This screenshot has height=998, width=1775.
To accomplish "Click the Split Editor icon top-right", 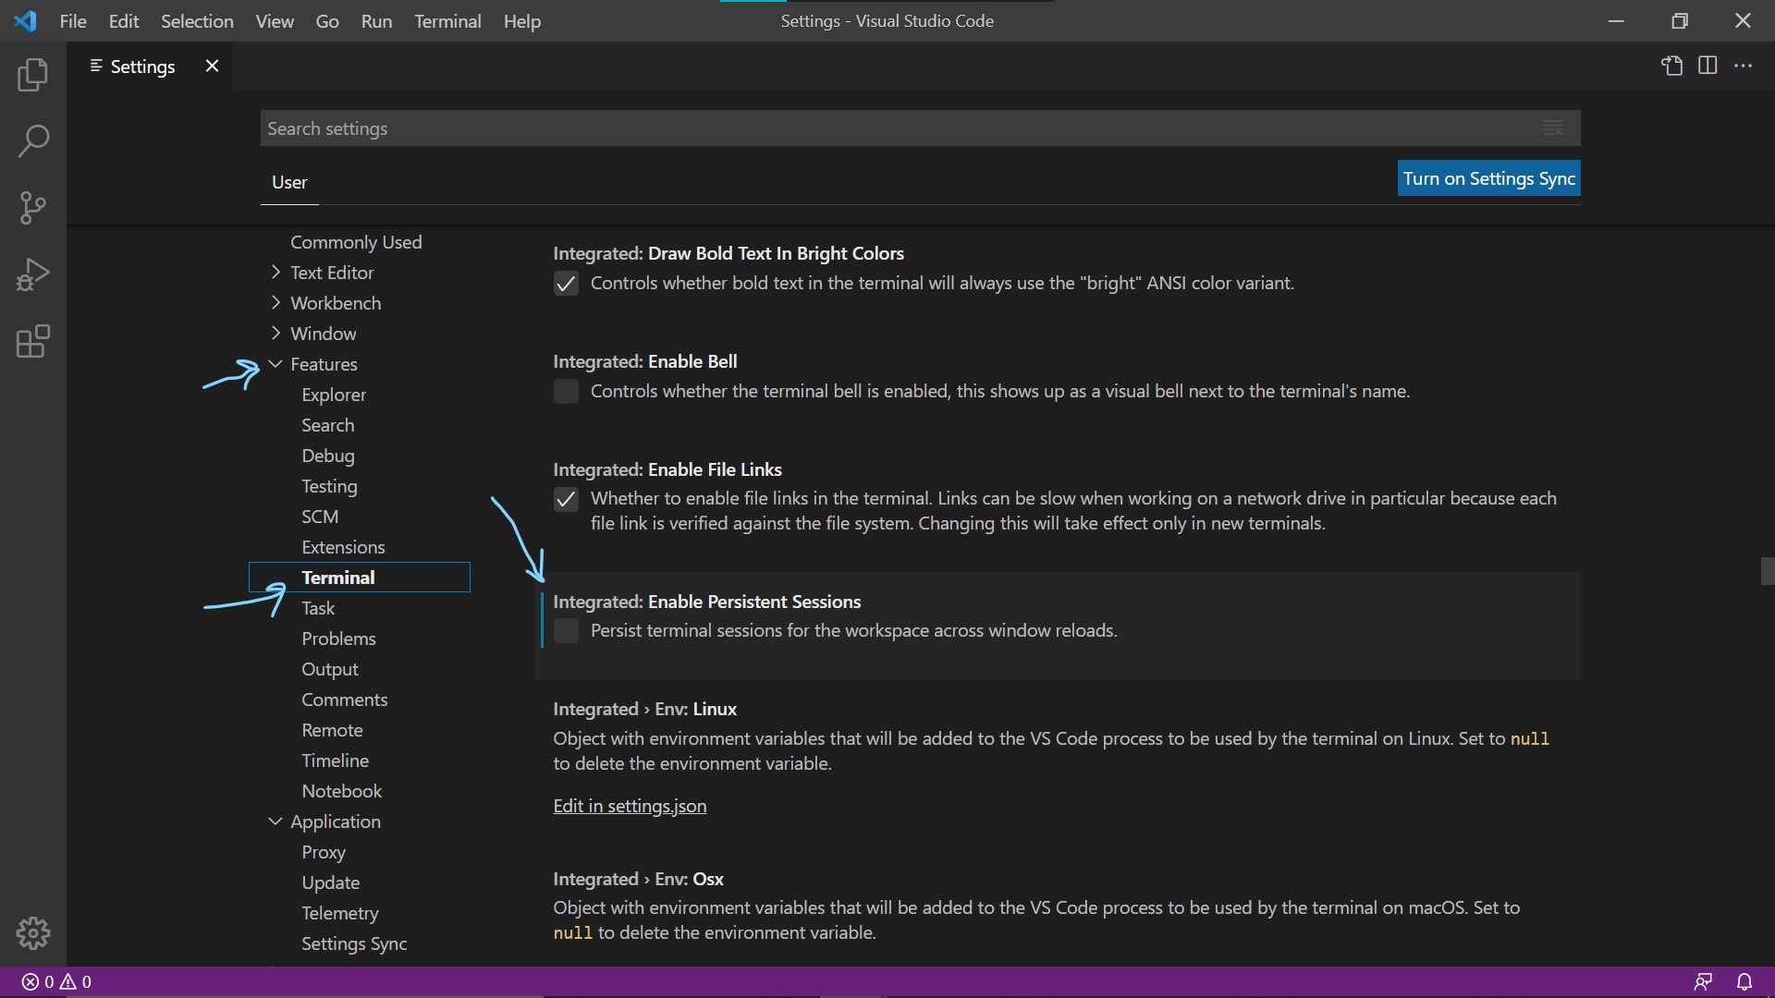I will pos(1708,65).
